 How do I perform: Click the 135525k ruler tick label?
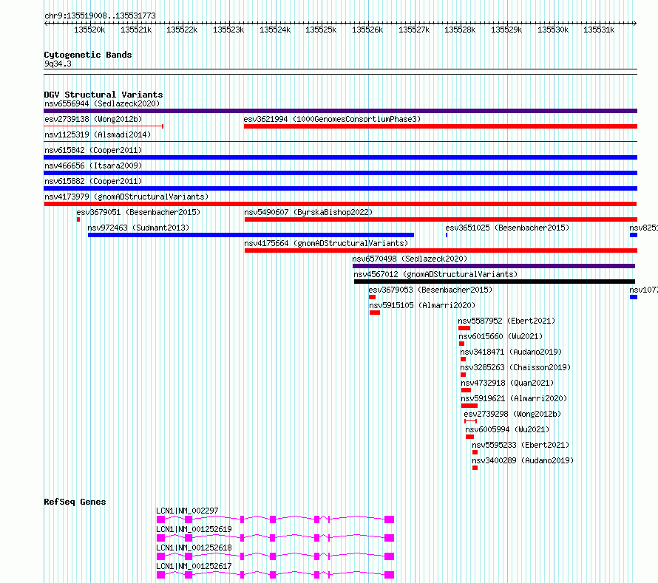(x=321, y=30)
